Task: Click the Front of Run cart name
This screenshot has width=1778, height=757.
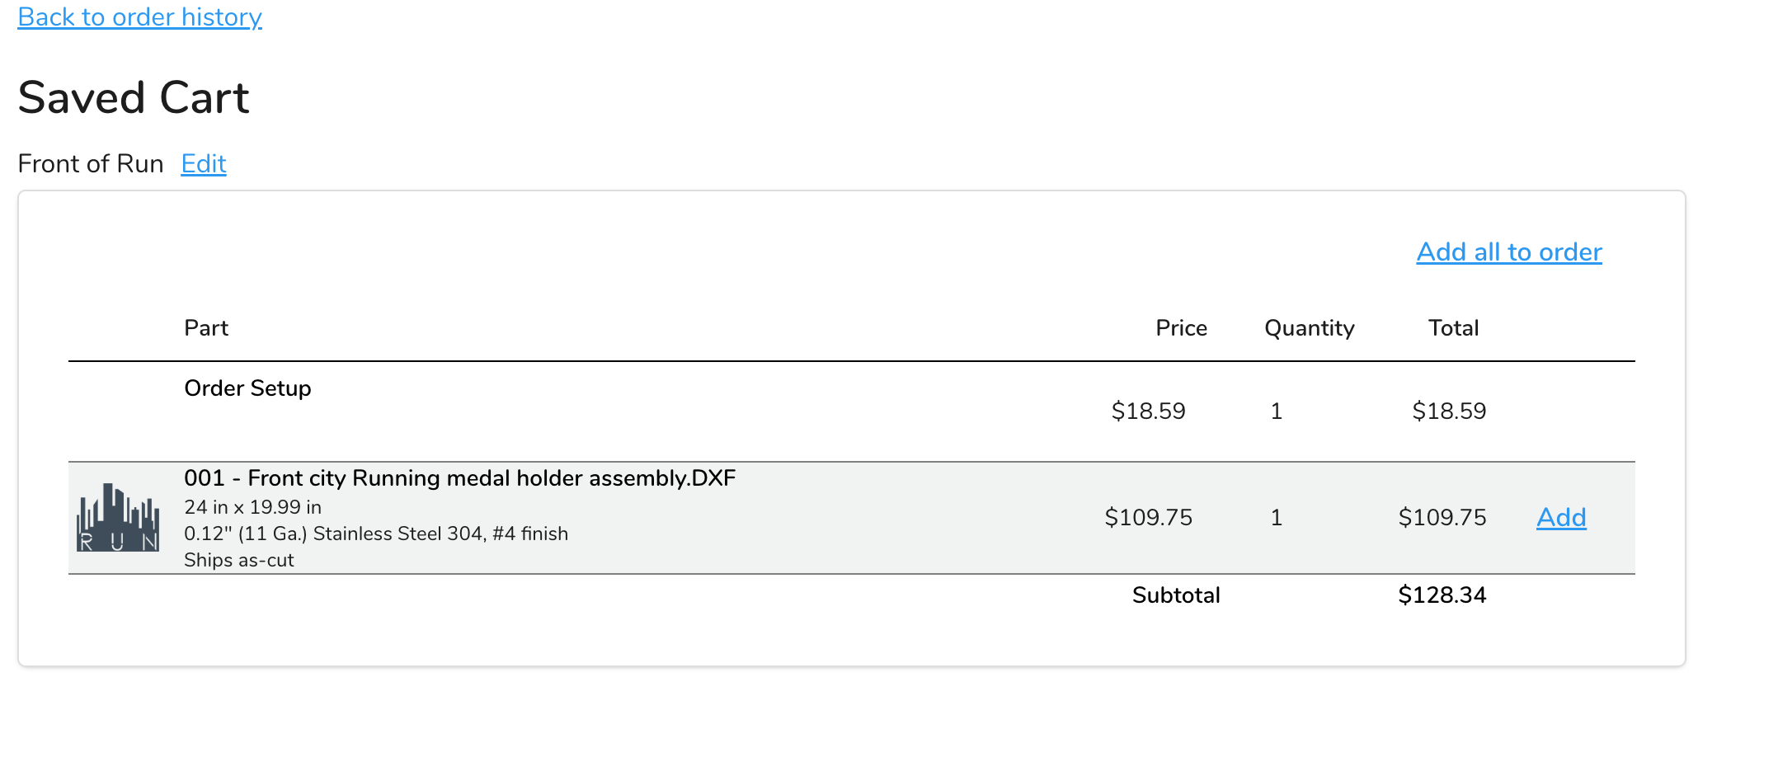Action: pyautogui.click(x=91, y=163)
